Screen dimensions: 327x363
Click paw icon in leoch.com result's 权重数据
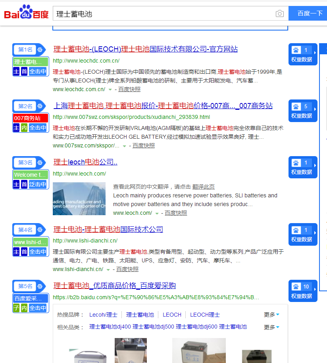click(296, 163)
